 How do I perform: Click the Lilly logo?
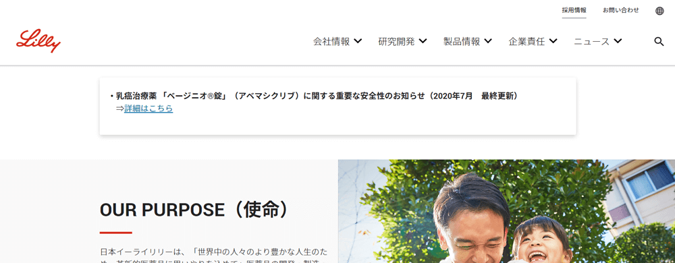[x=38, y=41]
